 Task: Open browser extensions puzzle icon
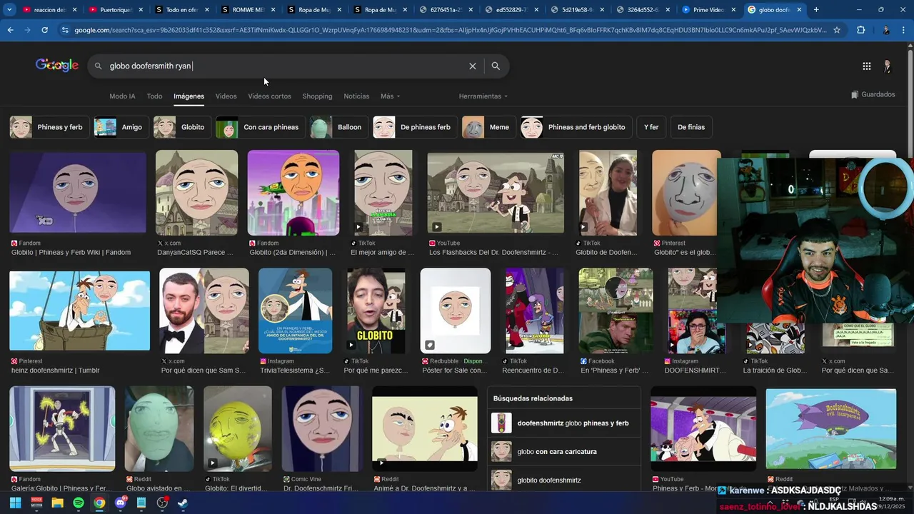pos(860,30)
